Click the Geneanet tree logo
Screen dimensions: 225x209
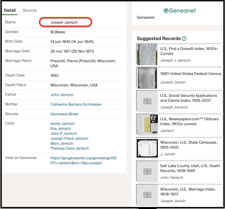tap(179, 10)
